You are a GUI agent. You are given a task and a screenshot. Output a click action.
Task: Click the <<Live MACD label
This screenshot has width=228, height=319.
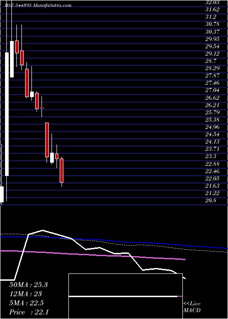[x=192, y=307]
